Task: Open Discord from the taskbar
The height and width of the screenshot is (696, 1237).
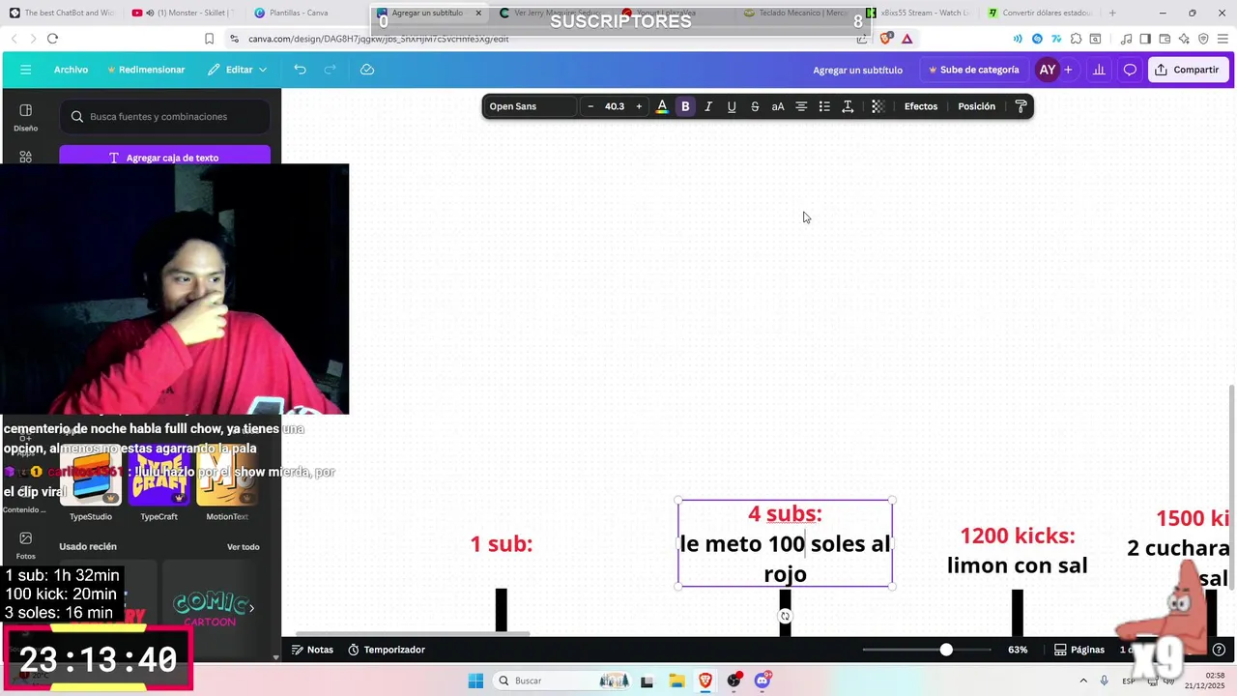Action: click(762, 681)
